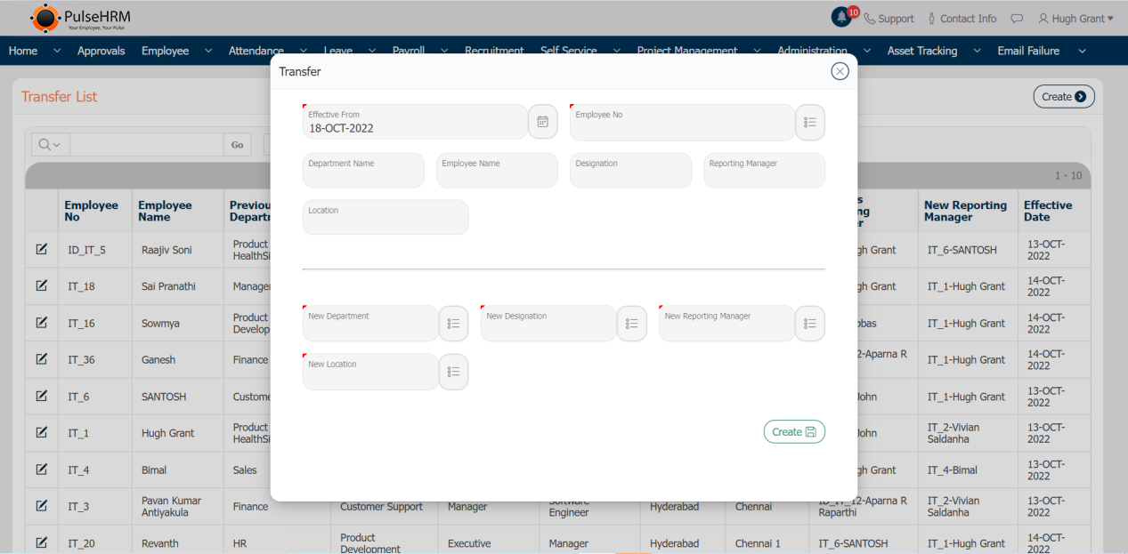The height and width of the screenshot is (554, 1128).
Task: Open the New Location lookup list
Action: pyautogui.click(x=453, y=372)
